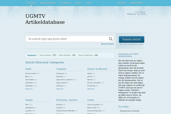Screen dimensions: 171x114
Task: Click the February 22, 2016 date
Action: click(x=136, y=14)
